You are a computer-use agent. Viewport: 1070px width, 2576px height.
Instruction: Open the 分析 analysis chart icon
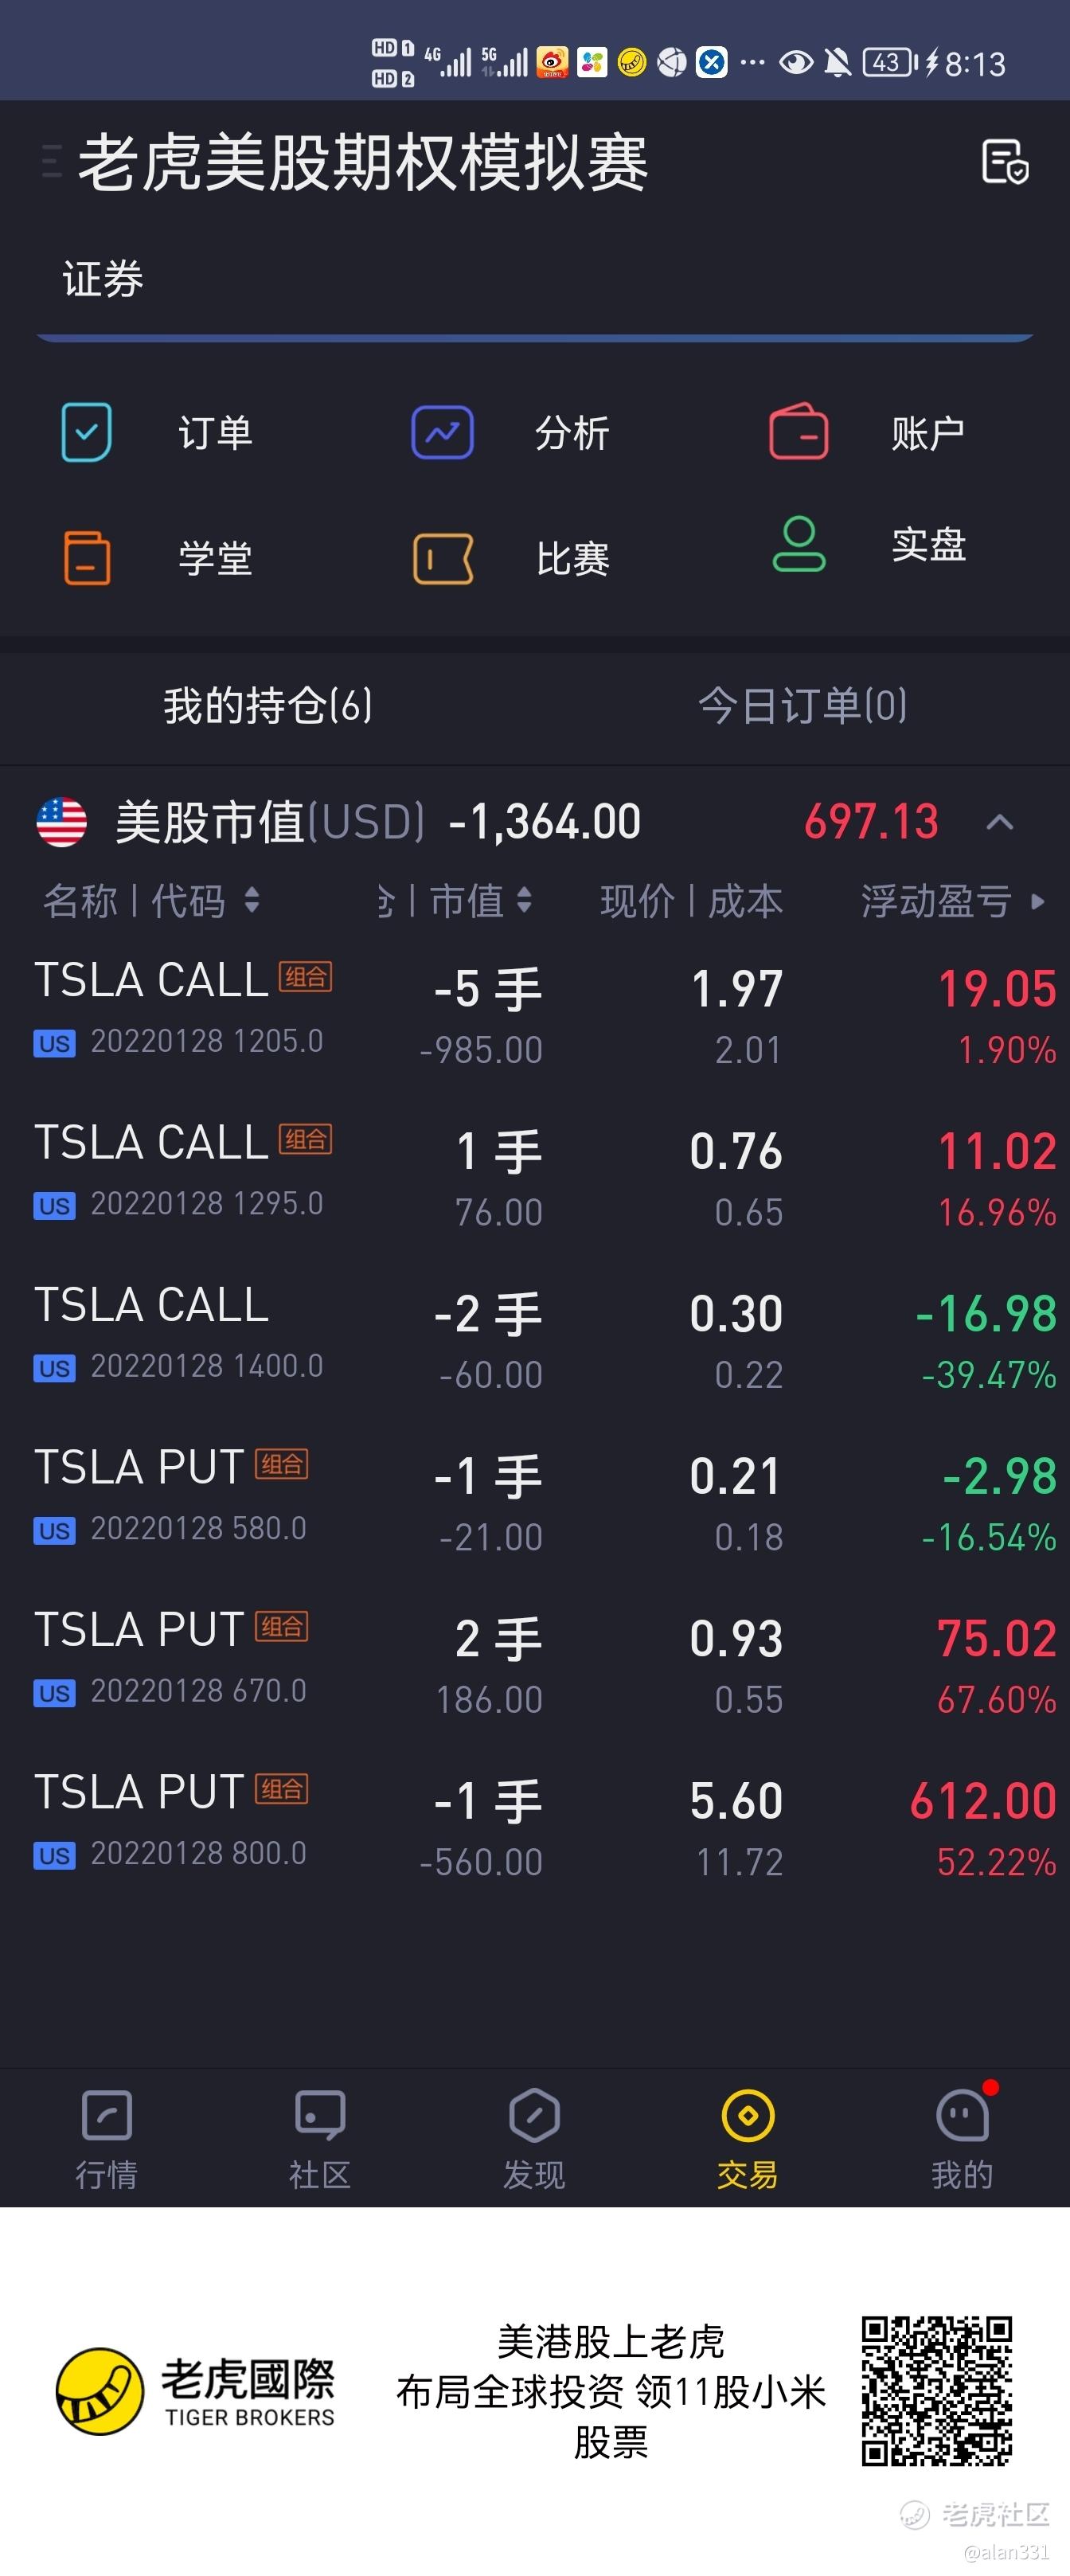pos(442,433)
